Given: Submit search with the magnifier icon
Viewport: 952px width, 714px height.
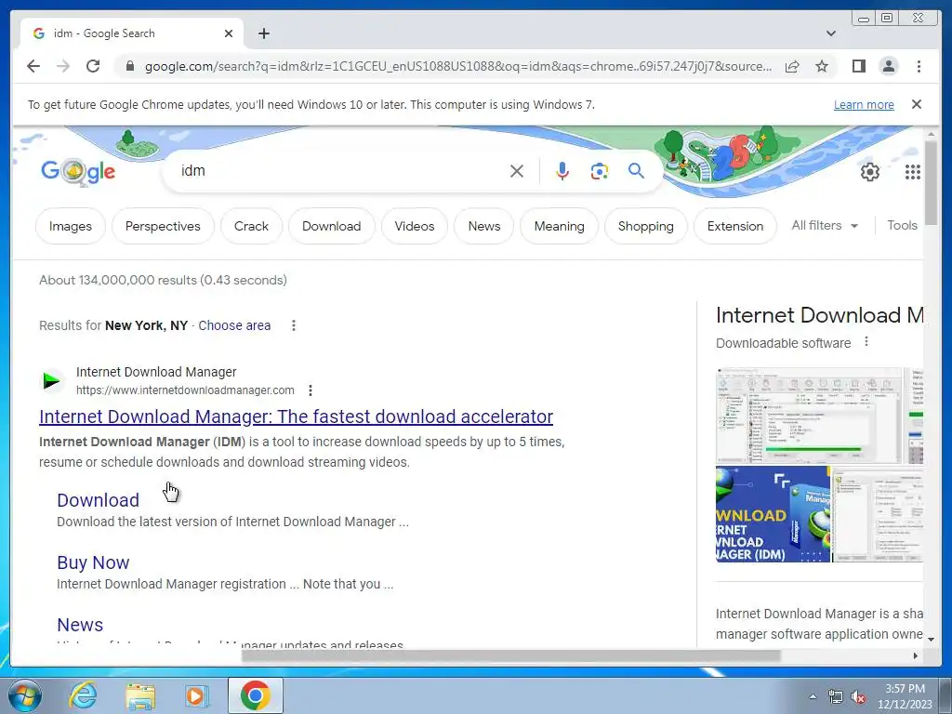Looking at the screenshot, I should [x=636, y=171].
